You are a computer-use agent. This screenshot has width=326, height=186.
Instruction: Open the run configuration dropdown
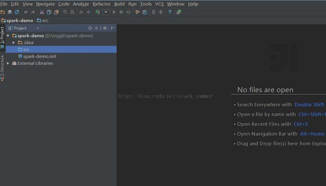pyautogui.click(x=106, y=12)
